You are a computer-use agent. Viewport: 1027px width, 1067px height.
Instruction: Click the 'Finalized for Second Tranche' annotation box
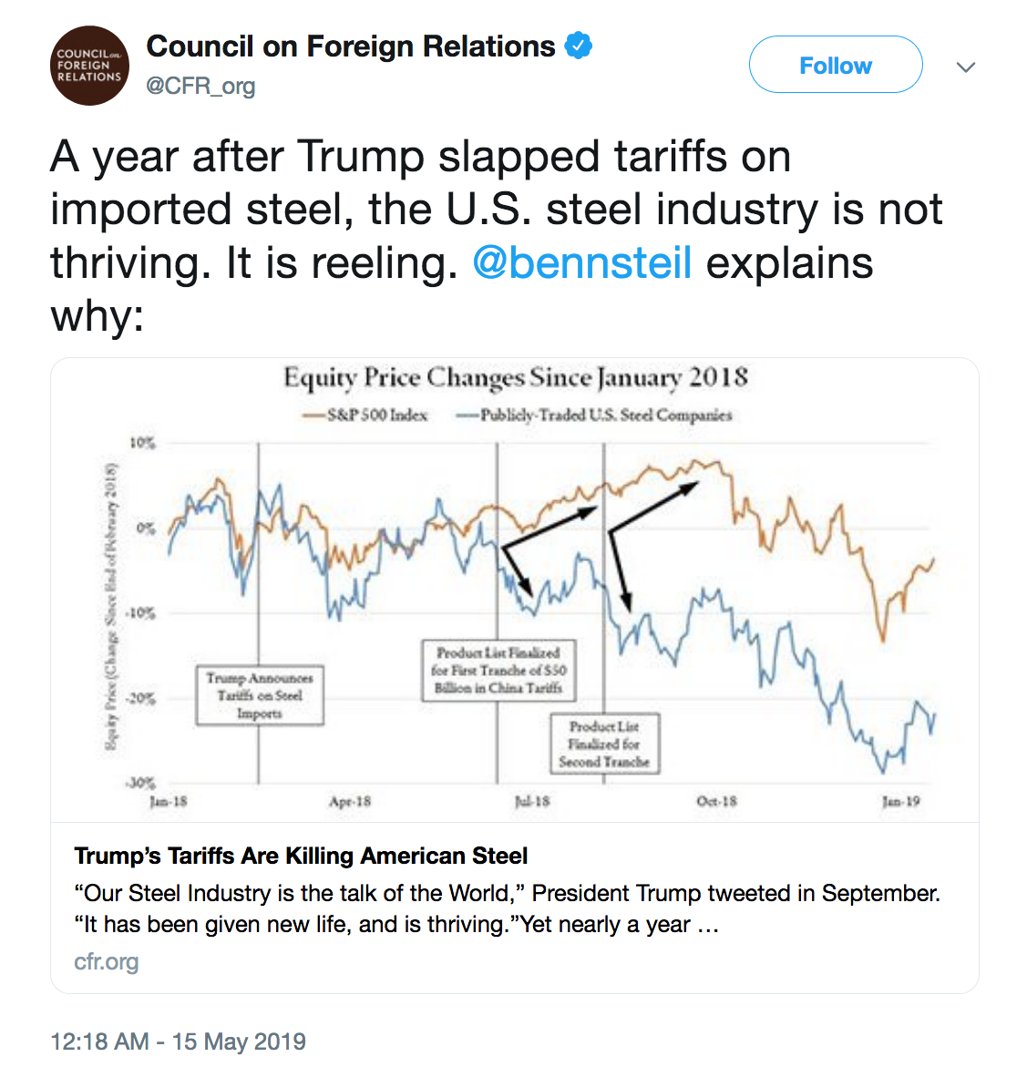(x=604, y=744)
